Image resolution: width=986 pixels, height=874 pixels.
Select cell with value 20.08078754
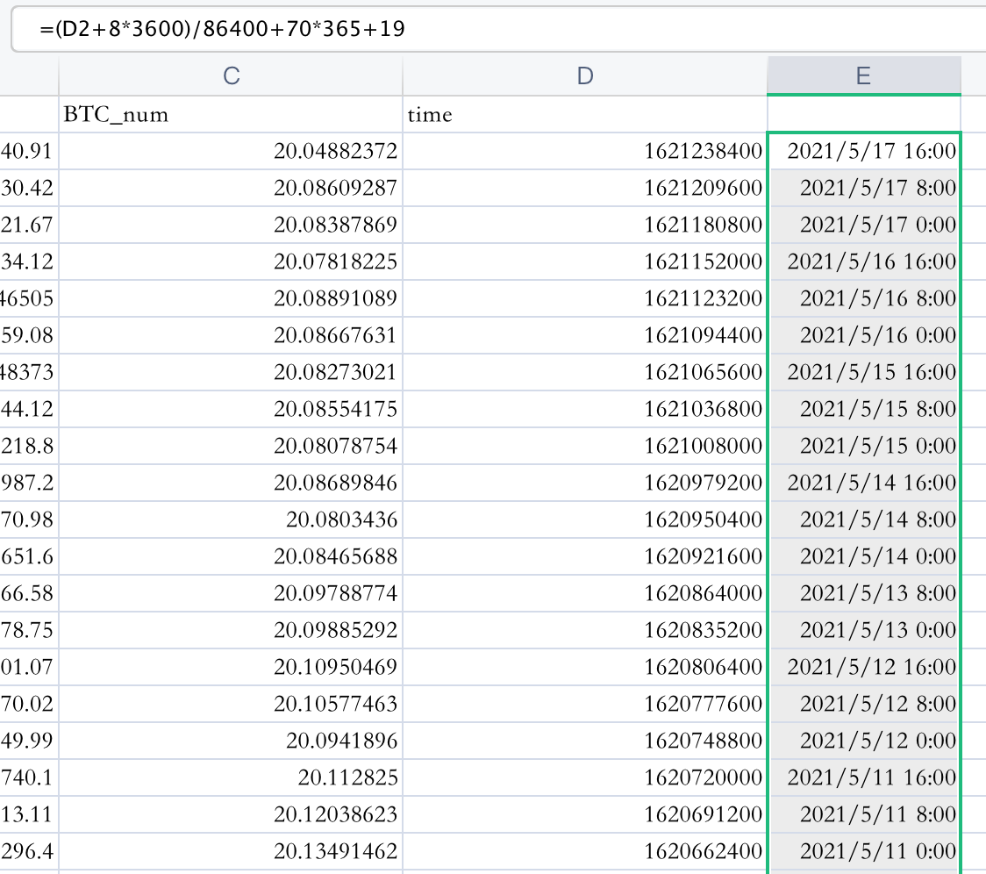(231, 446)
